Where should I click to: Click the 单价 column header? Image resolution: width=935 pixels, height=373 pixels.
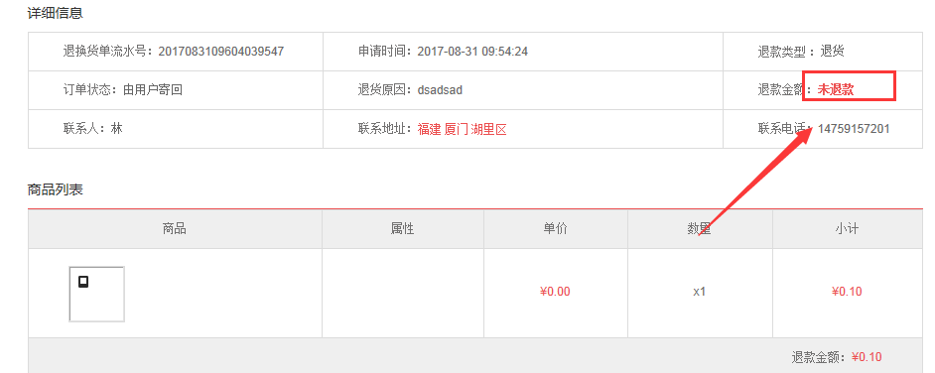point(555,229)
